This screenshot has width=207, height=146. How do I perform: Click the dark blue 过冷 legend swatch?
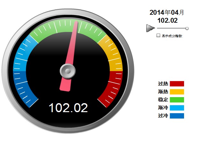[x=177, y=116]
